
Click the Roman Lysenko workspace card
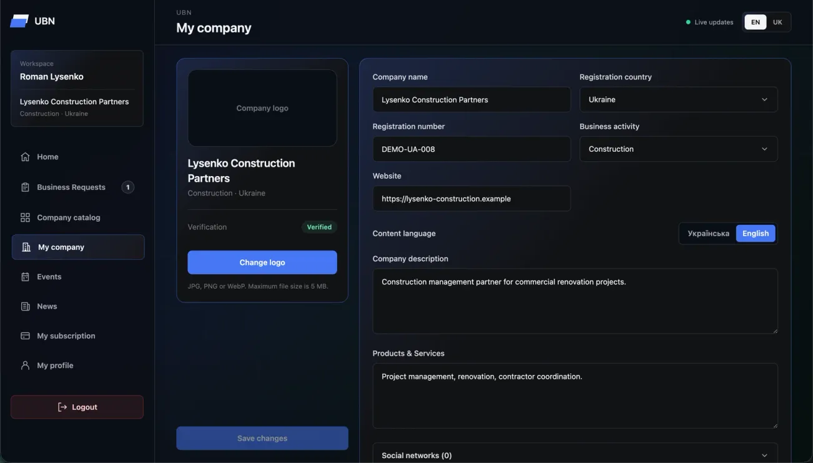click(x=77, y=89)
